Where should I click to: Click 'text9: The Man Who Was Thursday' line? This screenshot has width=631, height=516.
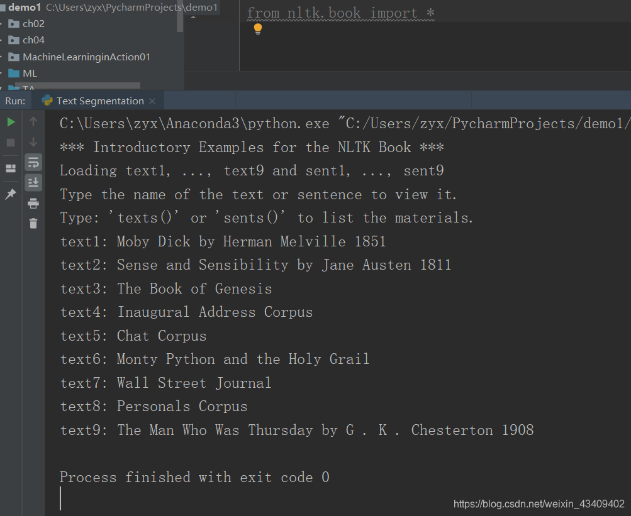(297, 429)
